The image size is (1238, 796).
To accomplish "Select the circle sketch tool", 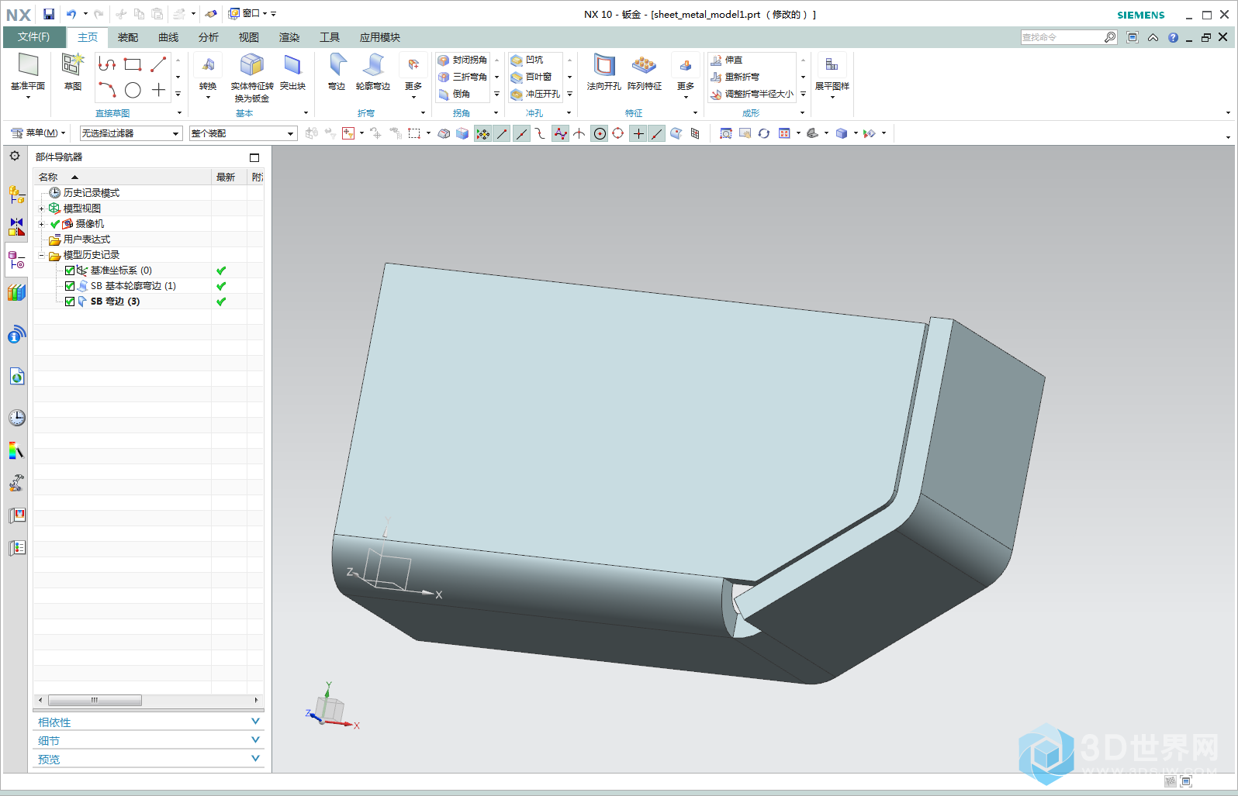I will coord(133,90).
